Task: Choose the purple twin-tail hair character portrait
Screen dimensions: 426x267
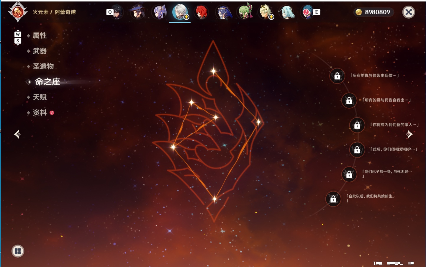Action: 159,12
